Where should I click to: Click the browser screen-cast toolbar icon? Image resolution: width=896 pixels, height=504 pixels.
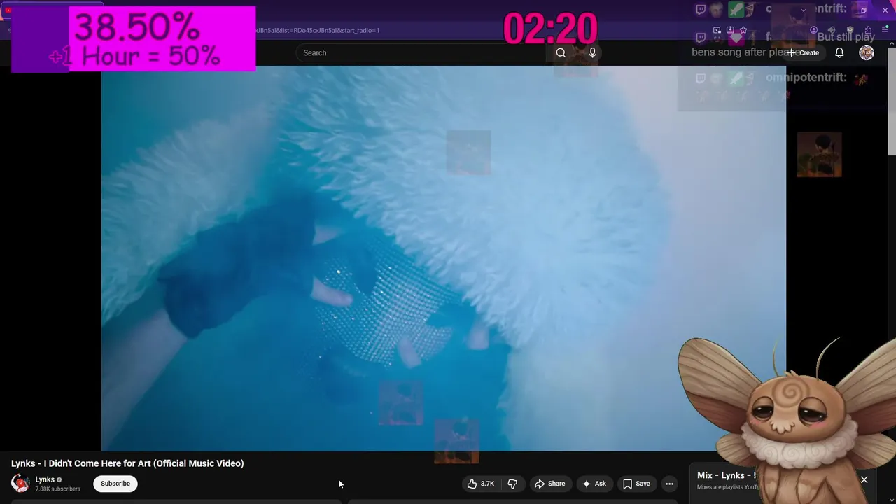click(x=717, y=30)
